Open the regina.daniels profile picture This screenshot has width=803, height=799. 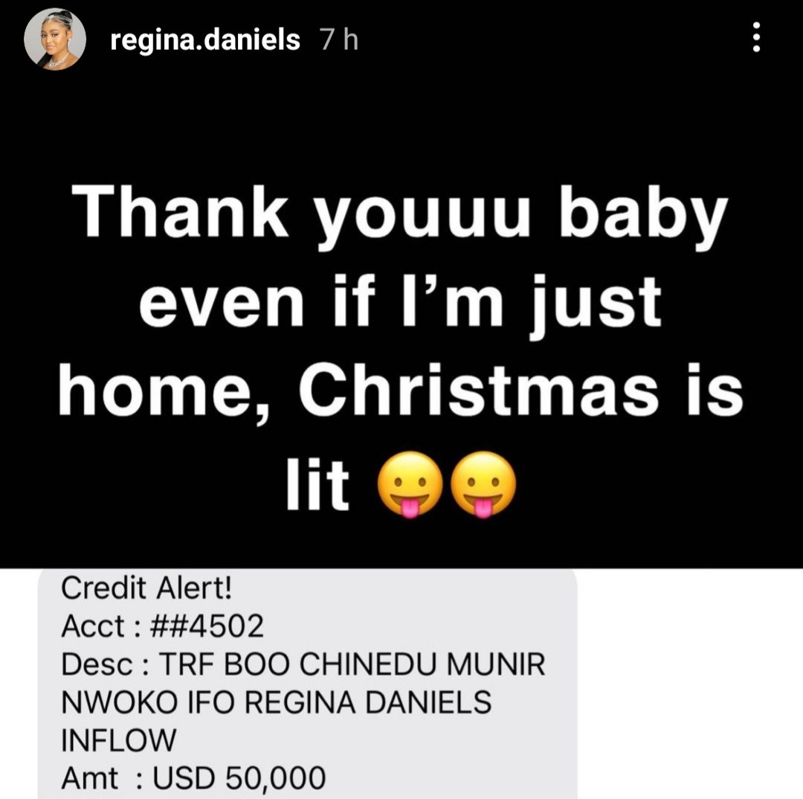(55, 39)
